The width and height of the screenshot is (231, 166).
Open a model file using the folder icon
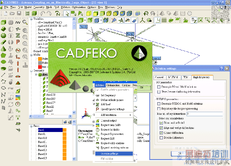[12, 13]
